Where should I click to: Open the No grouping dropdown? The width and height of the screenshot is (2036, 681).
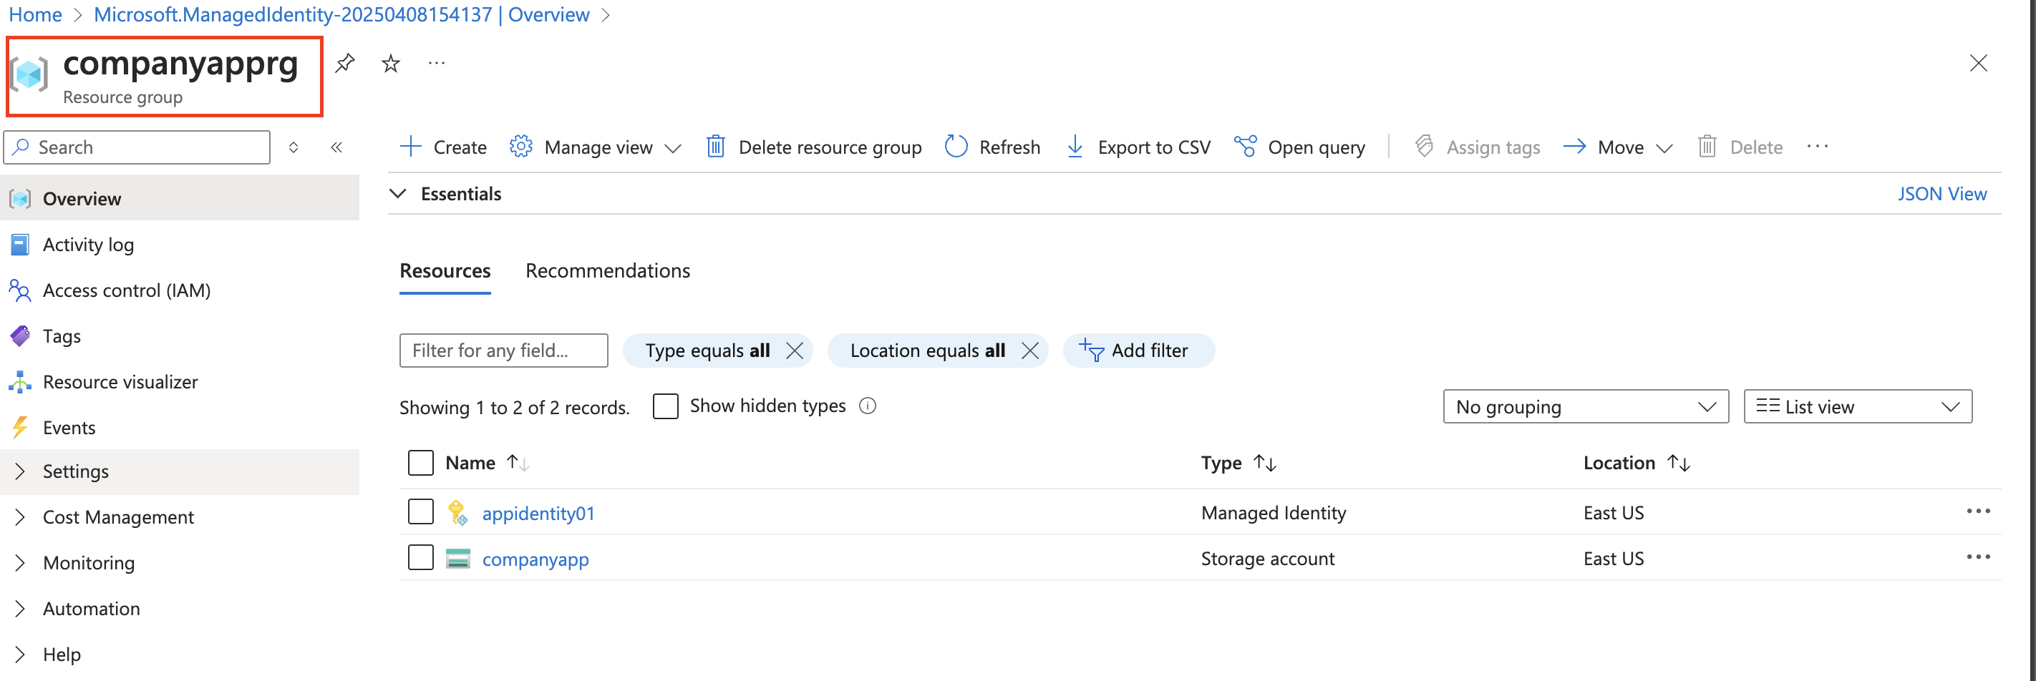pyautogui.click(x=1586, y=406)
